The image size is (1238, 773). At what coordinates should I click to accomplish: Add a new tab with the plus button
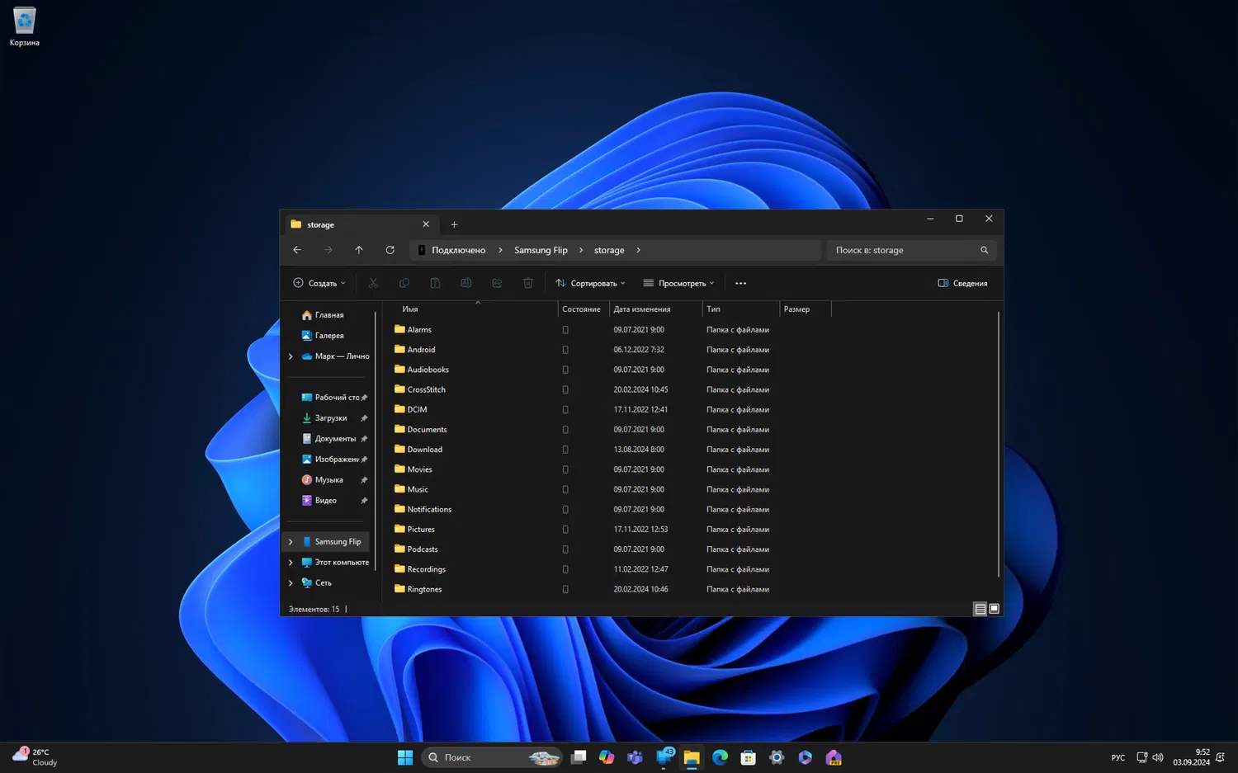(x=454, y=224)
